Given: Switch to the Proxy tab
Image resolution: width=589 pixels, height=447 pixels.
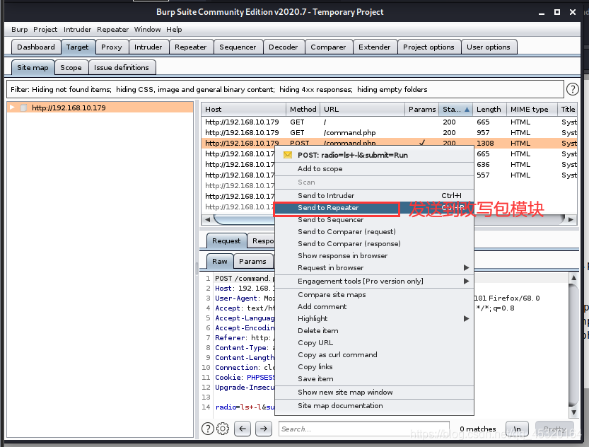Looking at the screenshot, I should 112,47.
